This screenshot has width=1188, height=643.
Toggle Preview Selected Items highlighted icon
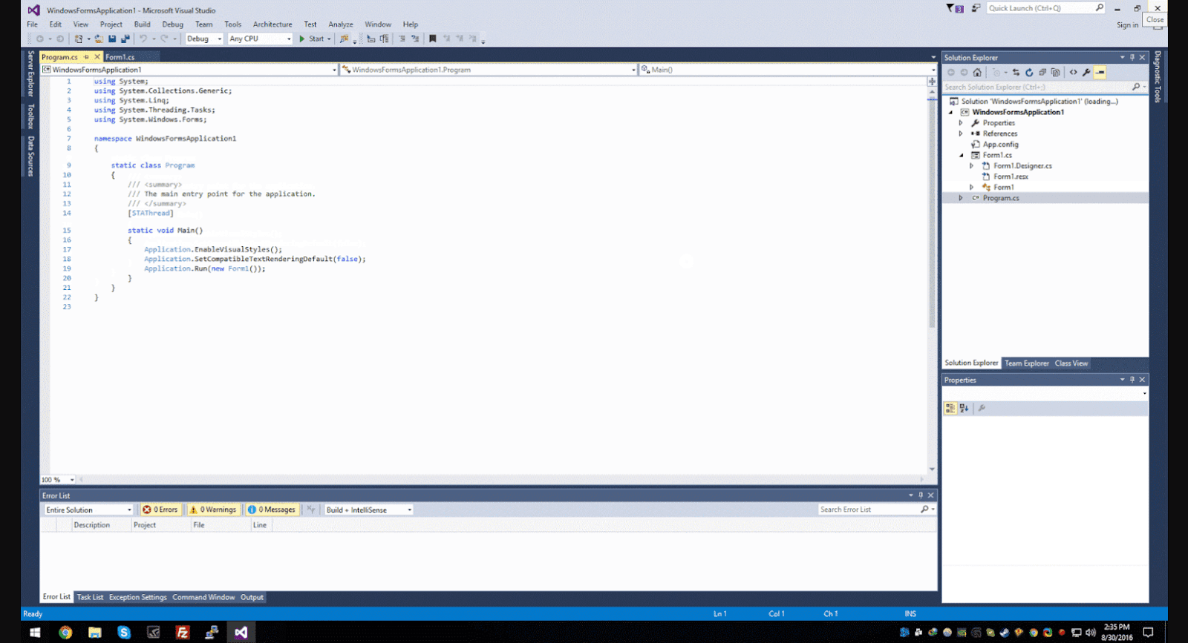pyautogui.click(x=1100, y=72)
